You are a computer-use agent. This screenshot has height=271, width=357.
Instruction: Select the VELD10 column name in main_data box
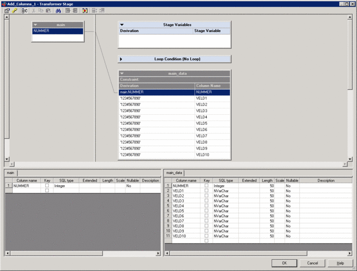(212, 155)
